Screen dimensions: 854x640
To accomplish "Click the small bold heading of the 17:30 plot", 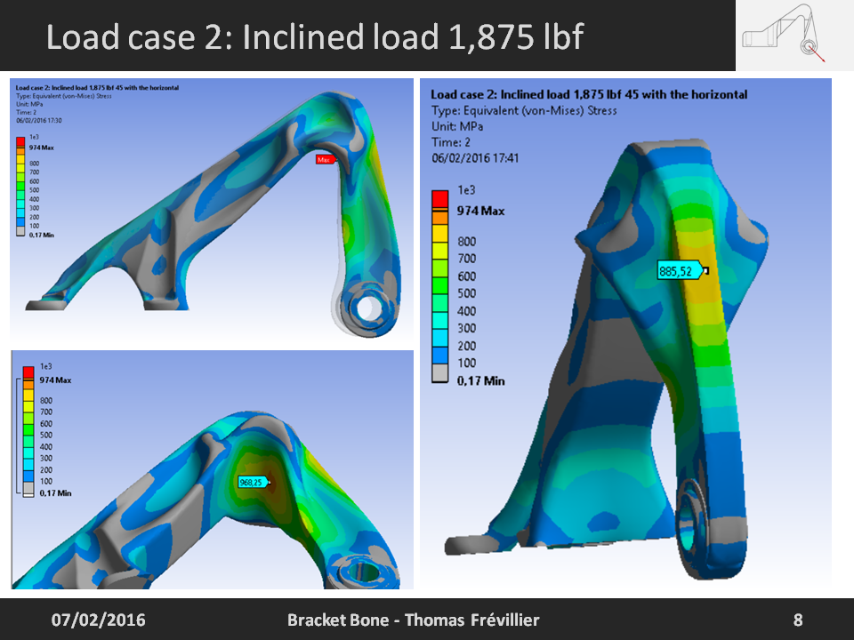I will (x=97, y=88).
